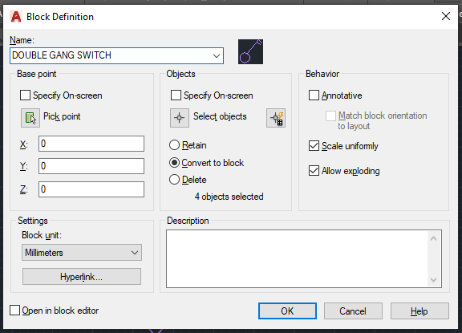Click the block preview thumbnail
The width and height of the screenshot is (462, 333).
(250, 52)
